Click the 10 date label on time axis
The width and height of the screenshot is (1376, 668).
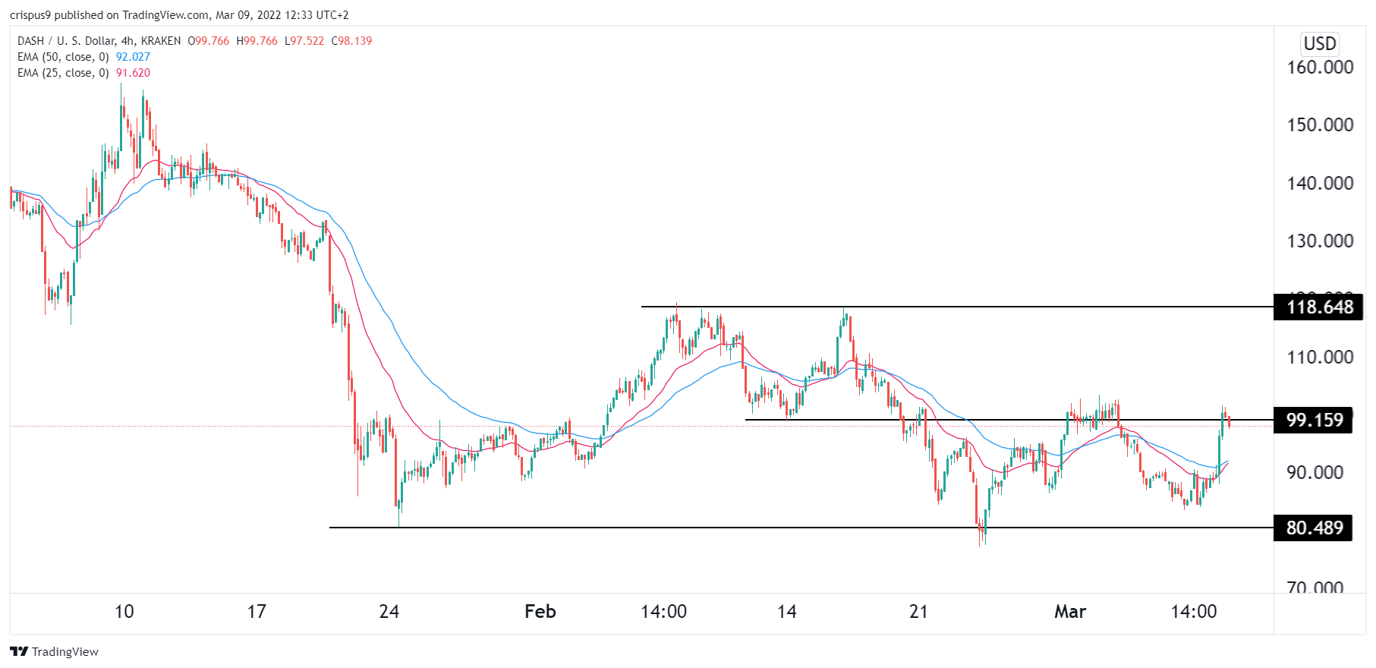tap(124, 611)
